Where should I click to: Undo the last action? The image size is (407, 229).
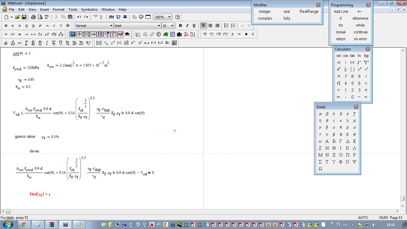pyautogui.click(x=79, y=17)
